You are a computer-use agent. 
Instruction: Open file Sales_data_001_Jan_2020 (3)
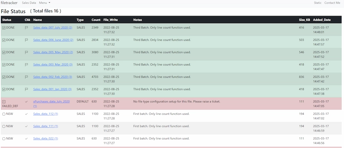[53, 89]
